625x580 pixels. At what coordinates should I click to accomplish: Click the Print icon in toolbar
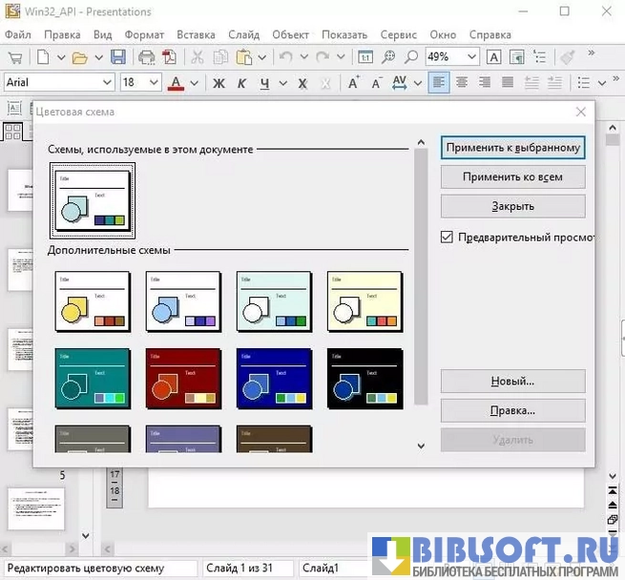point(146,57)
